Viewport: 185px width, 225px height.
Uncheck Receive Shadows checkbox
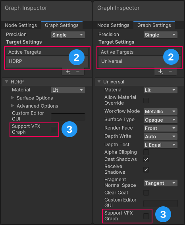(146, 170)
